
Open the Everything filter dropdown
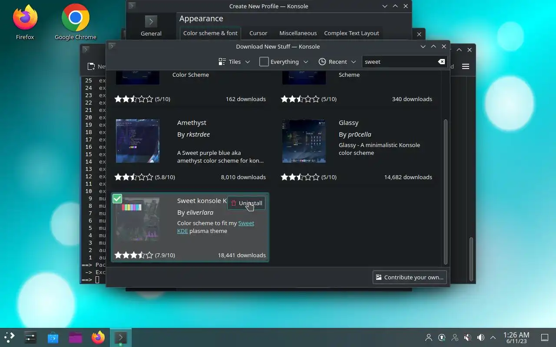[284, 62]
